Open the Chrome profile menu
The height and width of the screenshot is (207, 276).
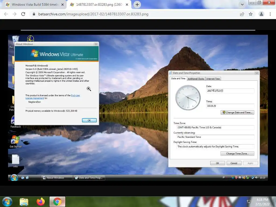tap(261, 14)
